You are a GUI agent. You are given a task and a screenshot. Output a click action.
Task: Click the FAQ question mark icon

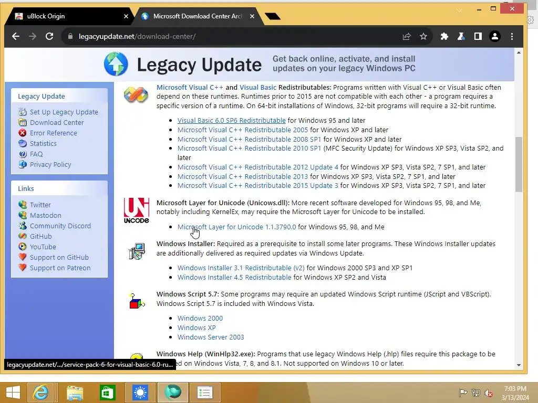coord(23,154)
